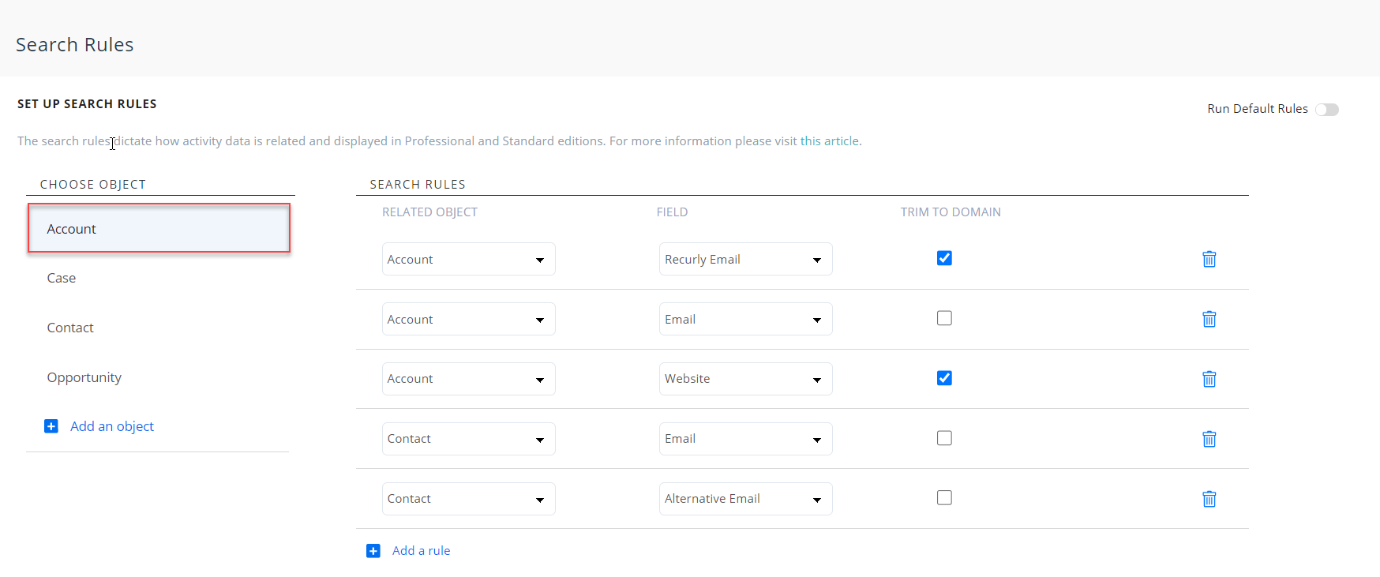Remove the Alternative Email rule with trash icon
Image resolution: width=1380 pixels, height=577 pixels.
point(1209,499)
